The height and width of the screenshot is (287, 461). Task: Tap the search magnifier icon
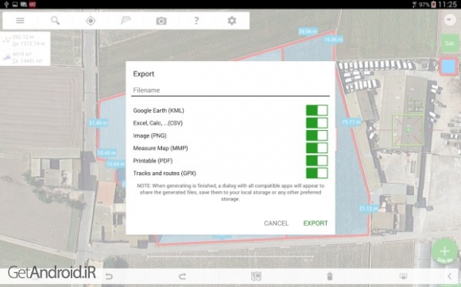point(56,21)
